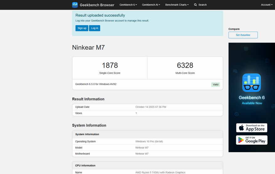Click the 1878 single-core score
This screenshot has height=174, width=275.
click(110, 65)
